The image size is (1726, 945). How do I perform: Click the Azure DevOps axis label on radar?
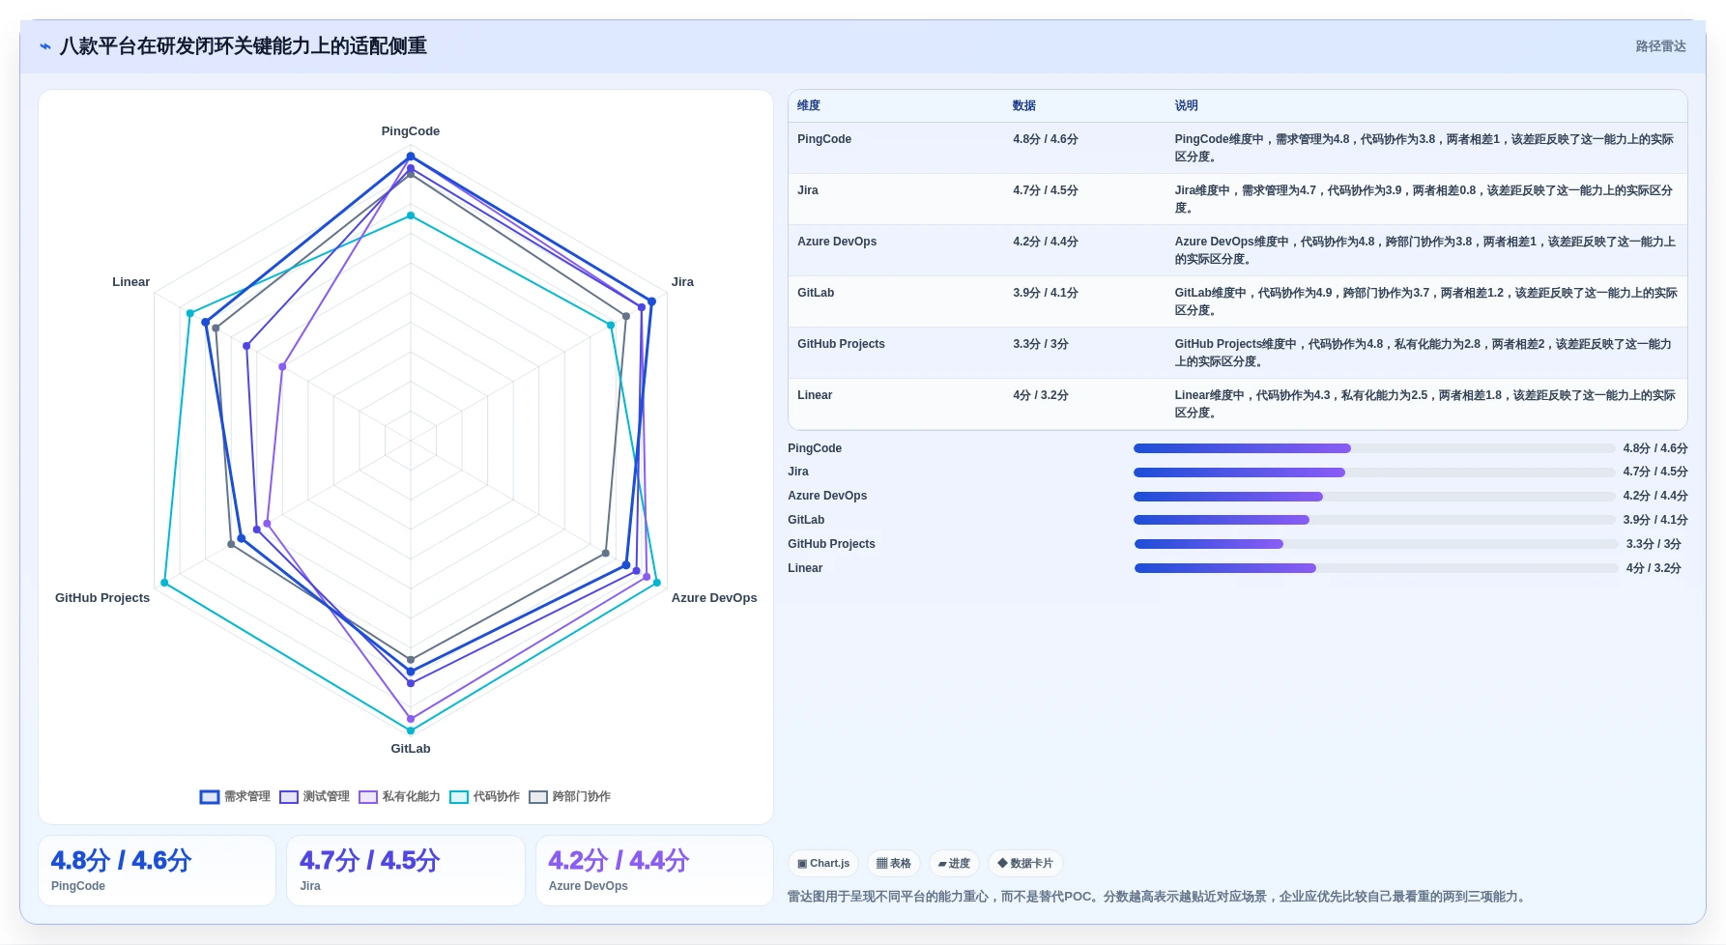point(714,598)
